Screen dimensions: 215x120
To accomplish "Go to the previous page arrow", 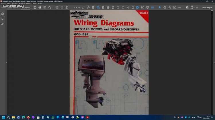I will 62,7.
